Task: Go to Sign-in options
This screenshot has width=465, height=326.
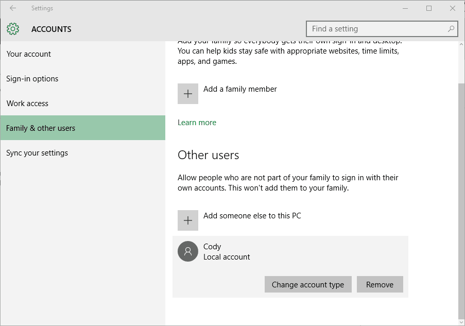Action: point(32,79)
